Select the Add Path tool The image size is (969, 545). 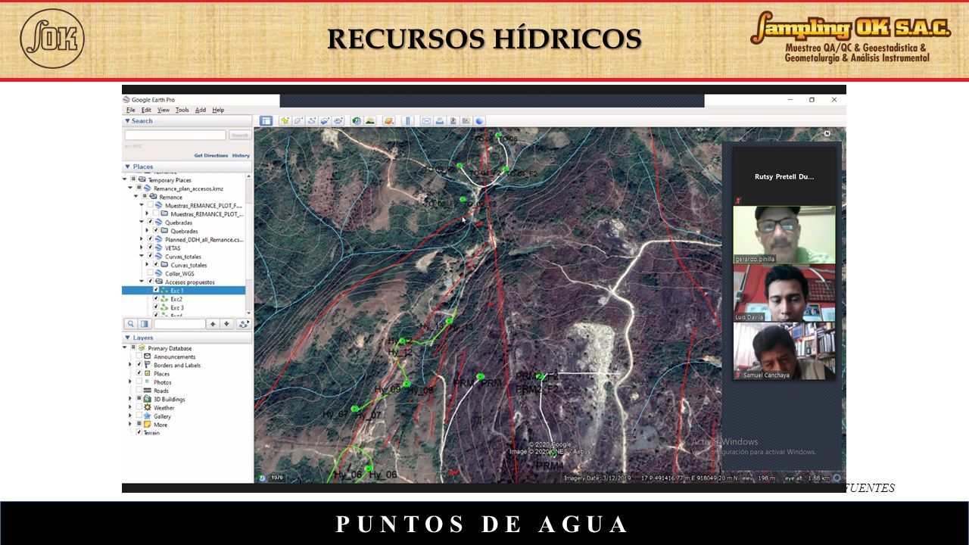311,120
